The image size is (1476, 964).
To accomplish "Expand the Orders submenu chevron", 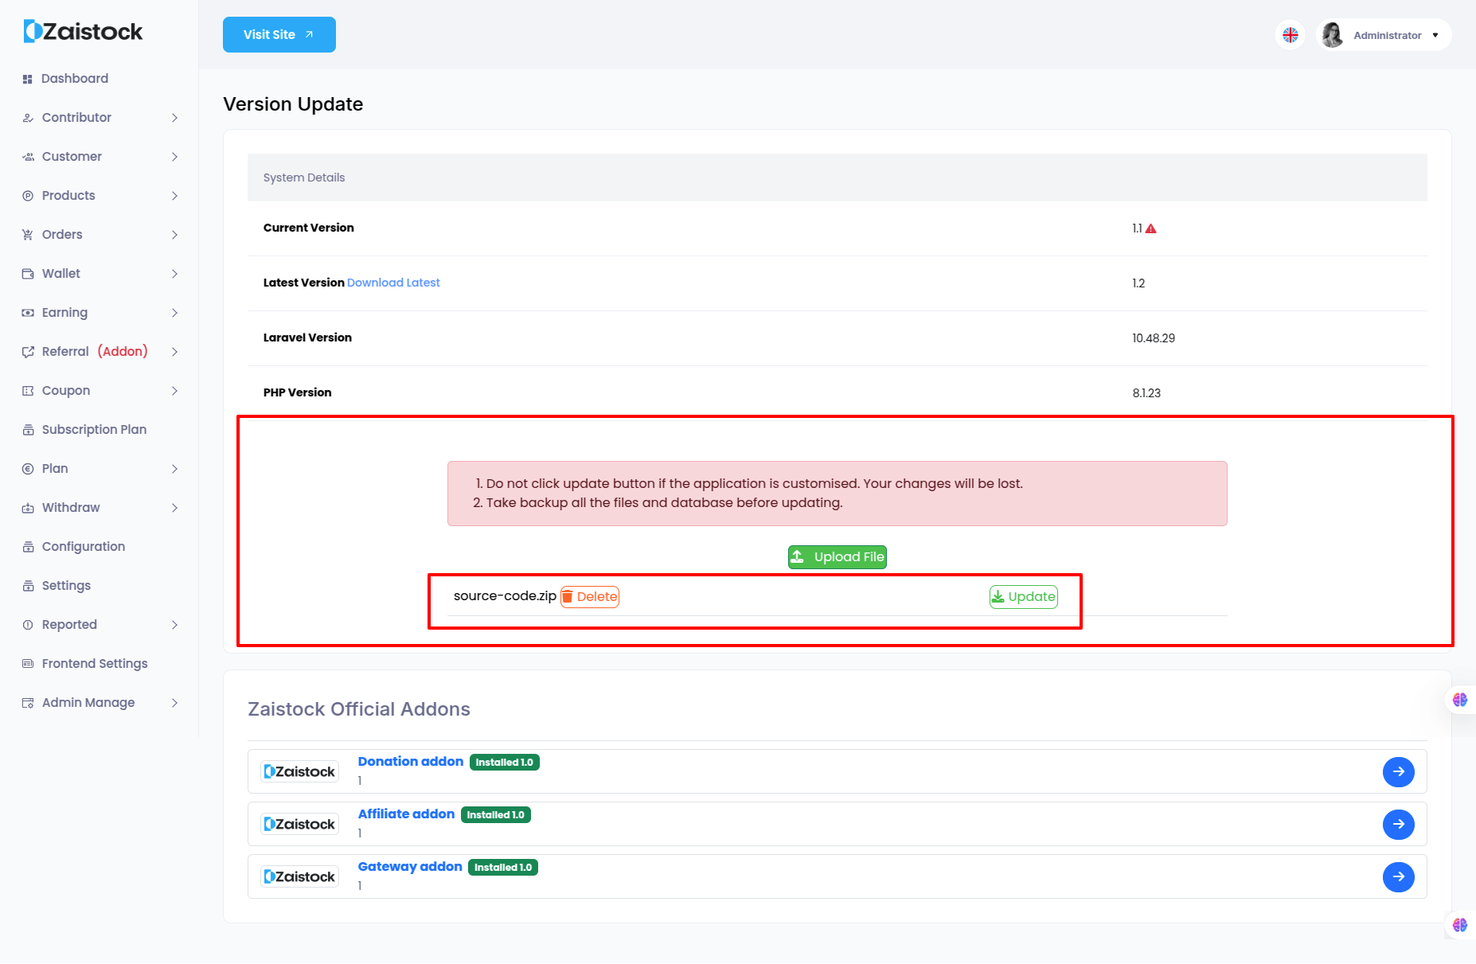I will point(174,235).
